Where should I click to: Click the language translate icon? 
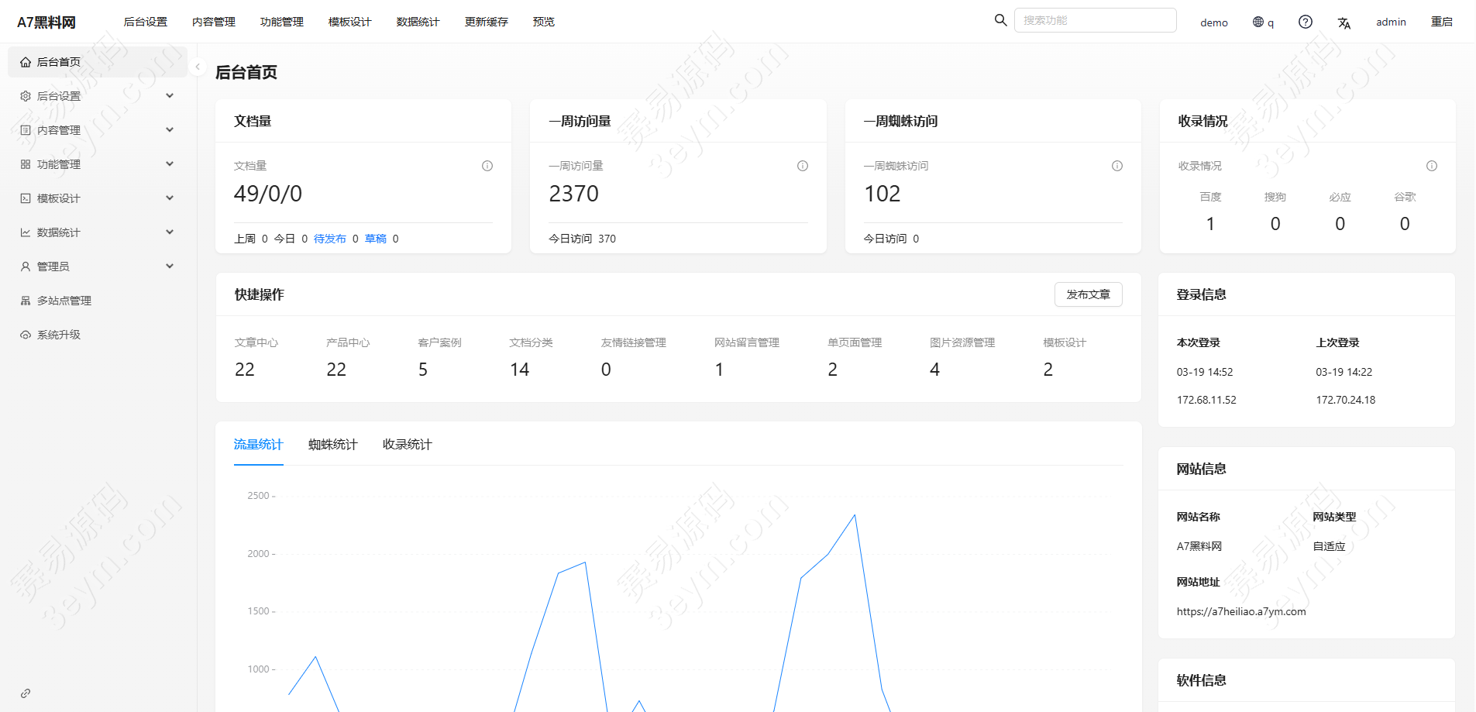[1344, 22]
